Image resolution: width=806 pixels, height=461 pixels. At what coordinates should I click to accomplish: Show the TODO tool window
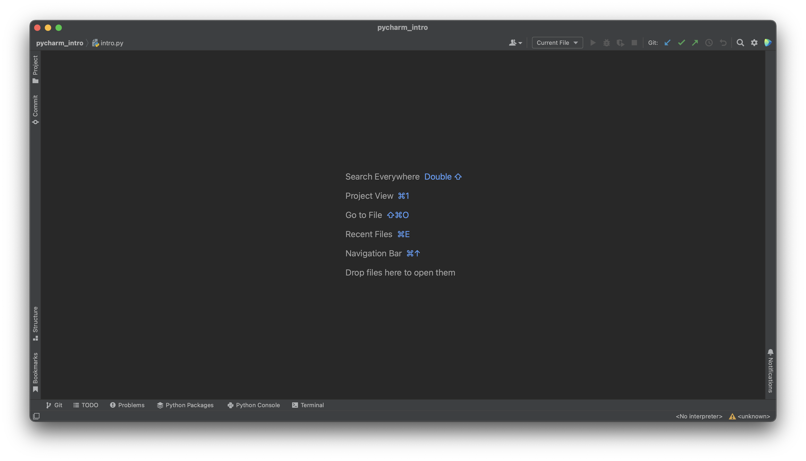[x=86, y=405]
